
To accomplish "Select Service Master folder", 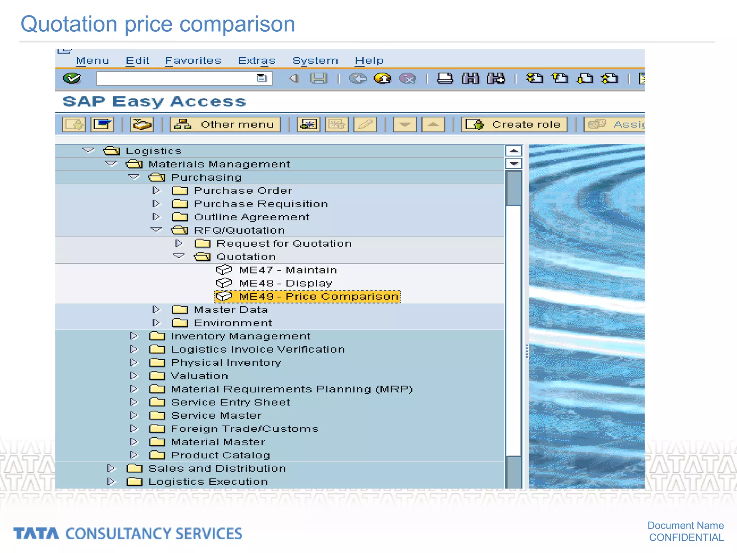I will pyautogui.click(x=205, y=415).
